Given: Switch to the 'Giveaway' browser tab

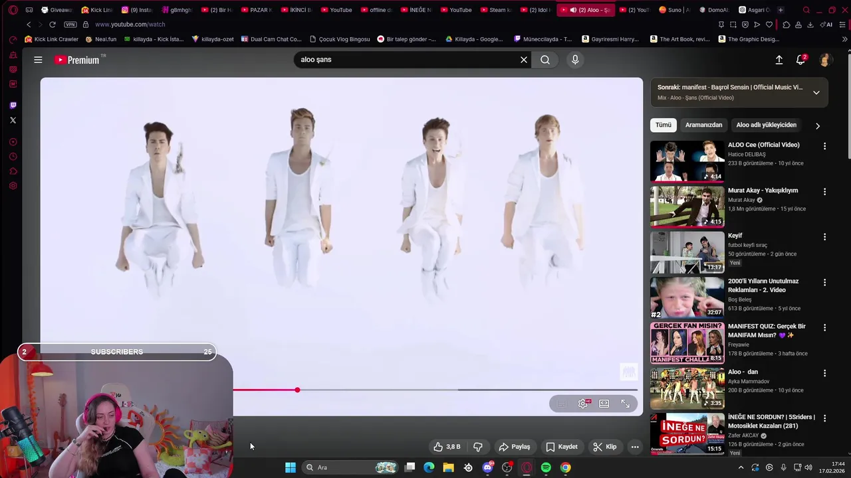Looking at the screenshot, I should point(57,10).
